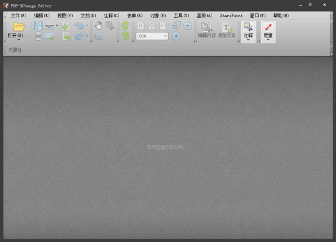Click the 双击这里打开文档 text
Screen dimensions: 336x242
pyautogui.click(x=165, y=148)
